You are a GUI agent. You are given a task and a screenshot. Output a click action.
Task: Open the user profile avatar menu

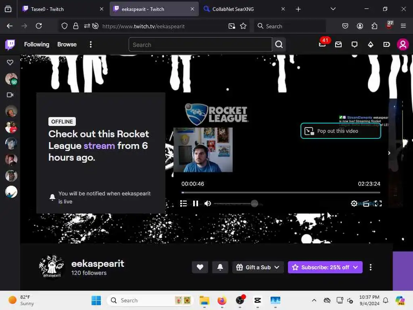pos(403,44)
